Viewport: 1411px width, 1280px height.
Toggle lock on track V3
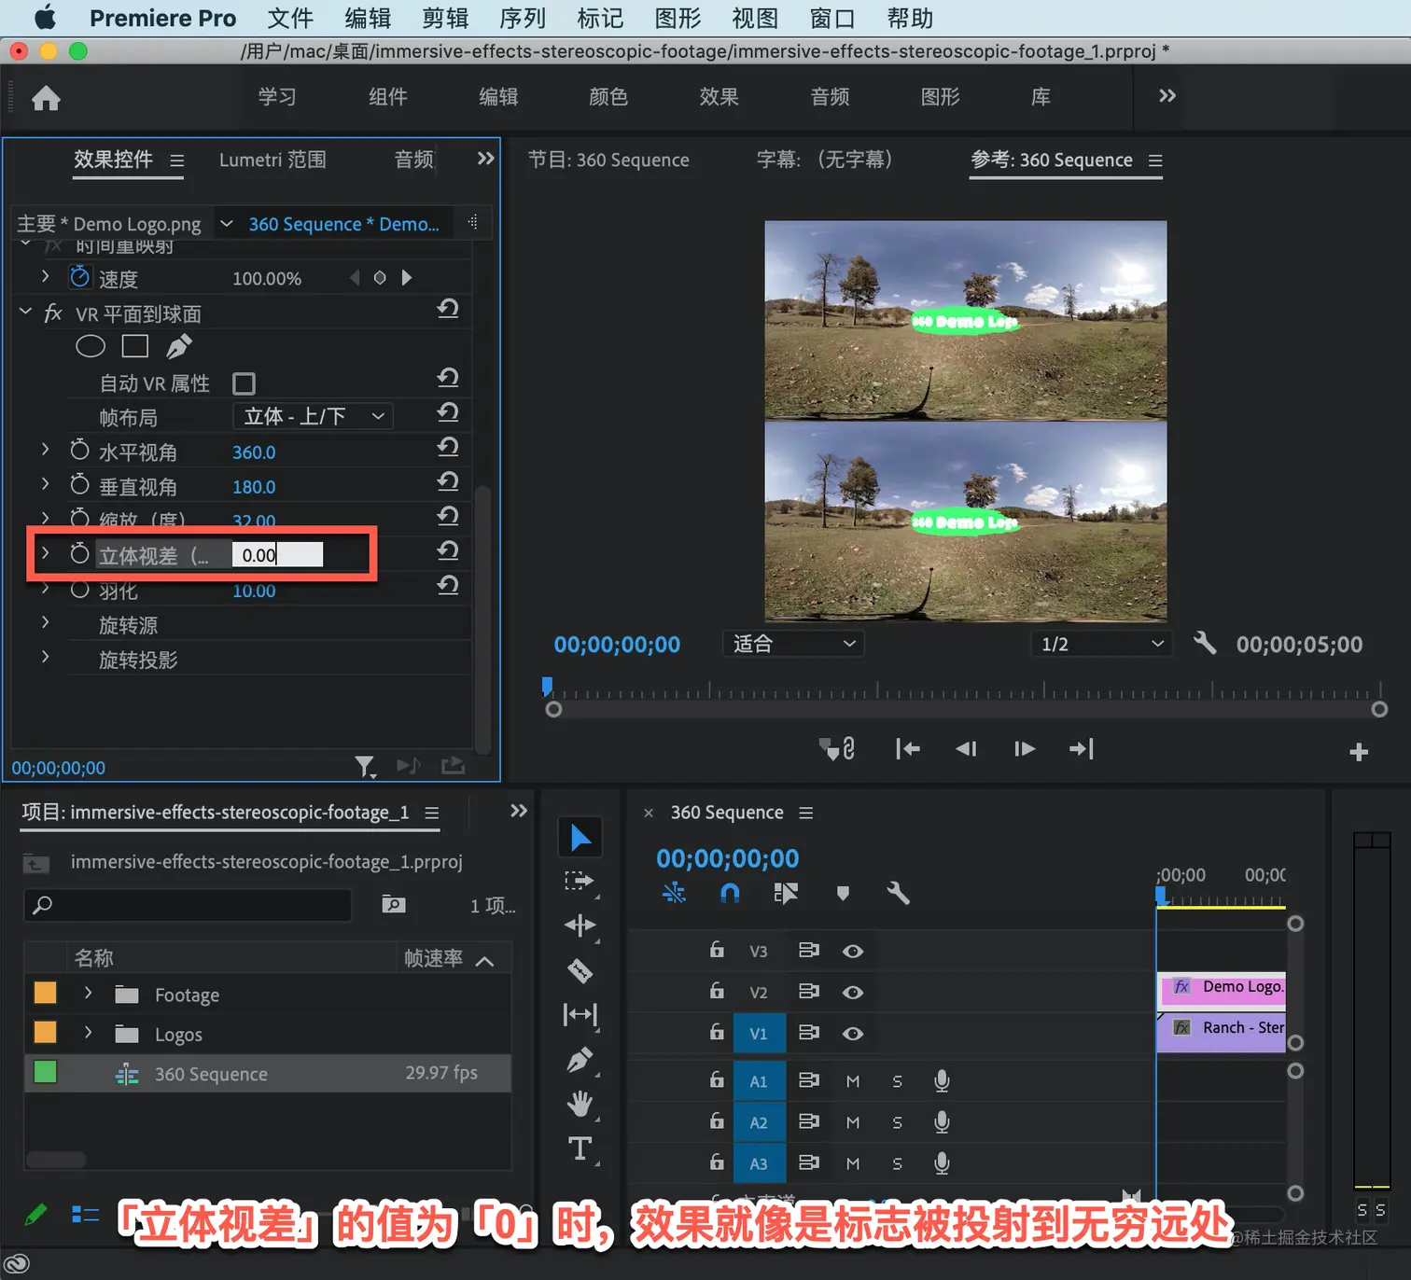point(717,950)
